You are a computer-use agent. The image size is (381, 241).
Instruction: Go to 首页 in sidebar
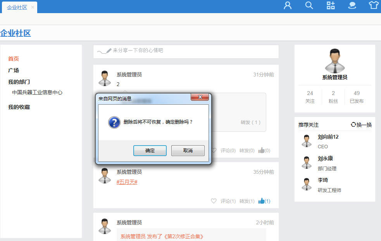(14, 59)
